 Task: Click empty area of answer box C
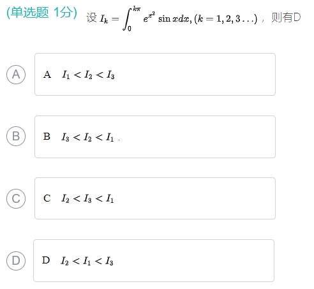point(191,198)
